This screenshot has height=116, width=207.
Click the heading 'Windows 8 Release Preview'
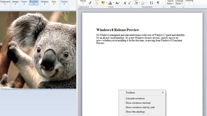click(x=118, y=30)
